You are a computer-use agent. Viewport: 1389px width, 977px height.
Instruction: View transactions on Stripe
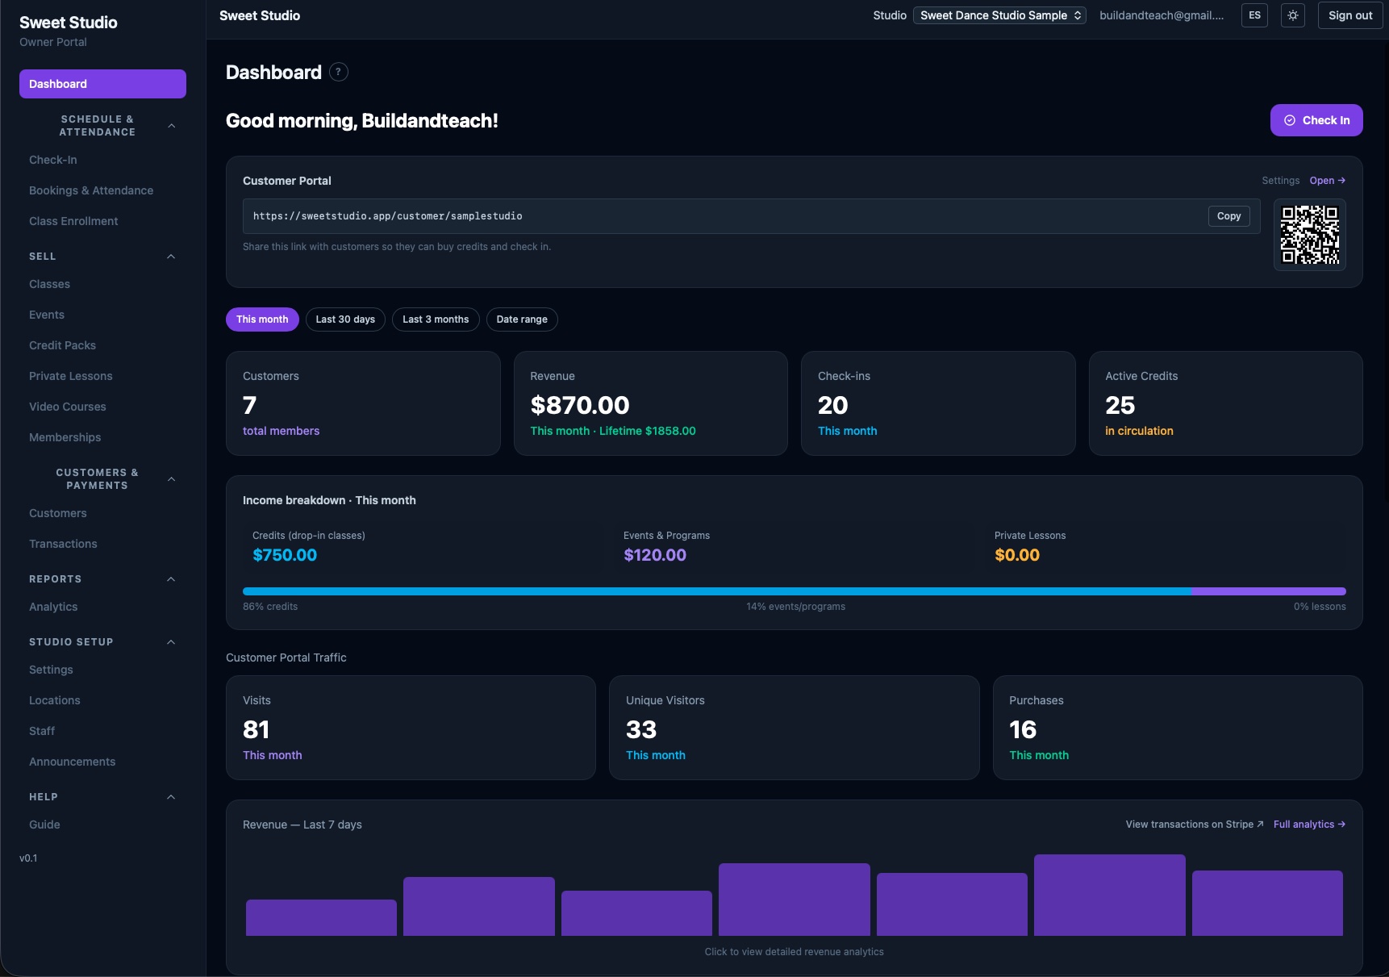click(x=1195, y=825)
